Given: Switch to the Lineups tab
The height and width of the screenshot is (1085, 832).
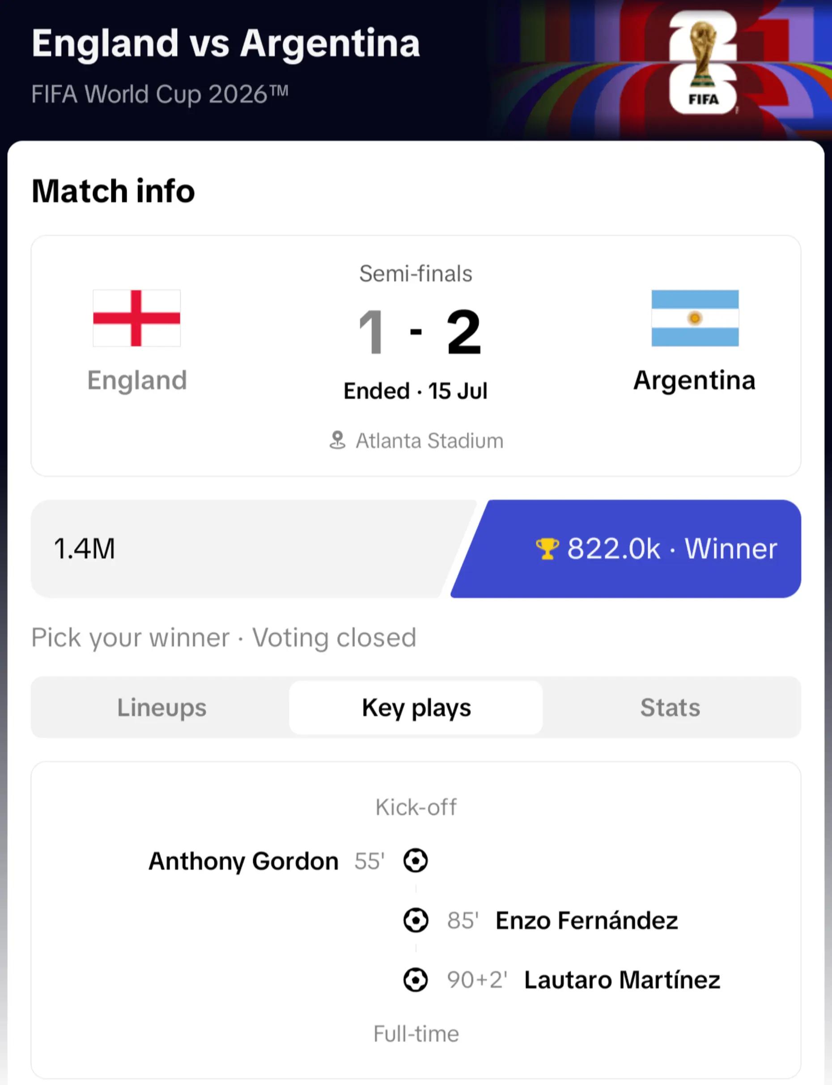Looking at the screenshot, I should coord(161,708).
